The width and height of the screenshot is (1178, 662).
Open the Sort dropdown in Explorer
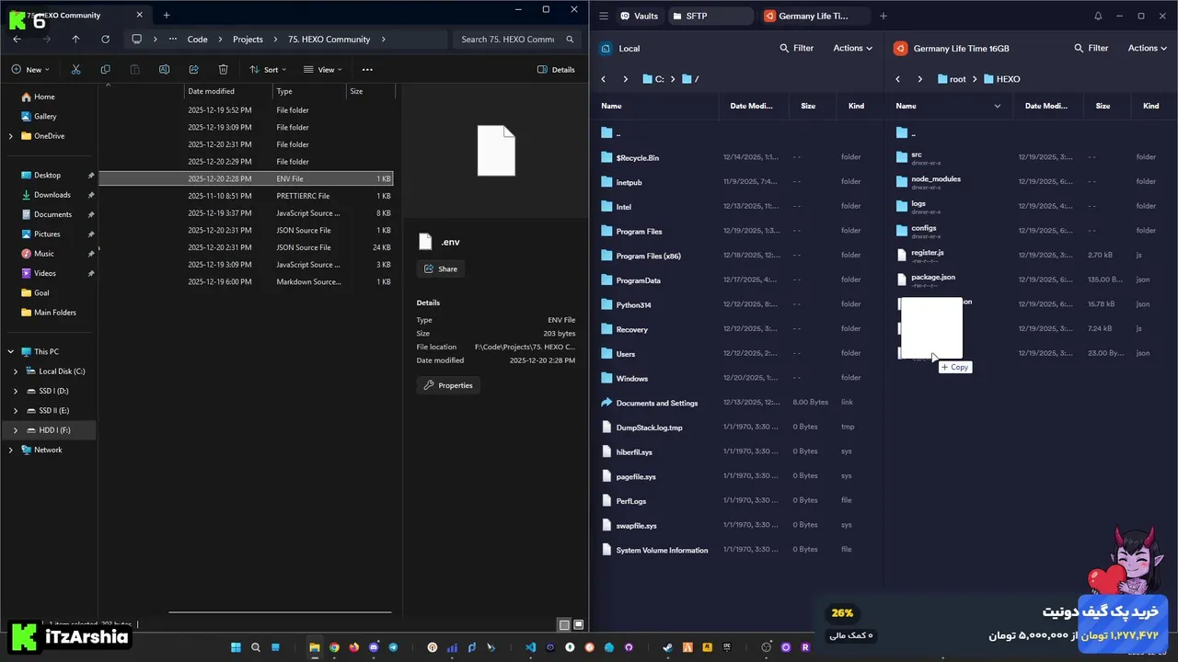pyautogui.click(x=268, y=69)
